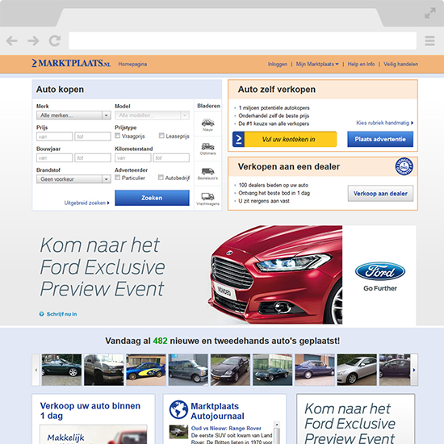The width and height of the screenshot is (444, 444).
Task: Expand the Alle merken dropdown
Action: [73, 115]
